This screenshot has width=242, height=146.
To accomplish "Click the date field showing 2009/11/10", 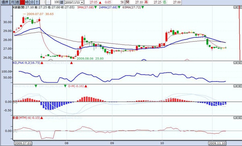I will point(72,2).
